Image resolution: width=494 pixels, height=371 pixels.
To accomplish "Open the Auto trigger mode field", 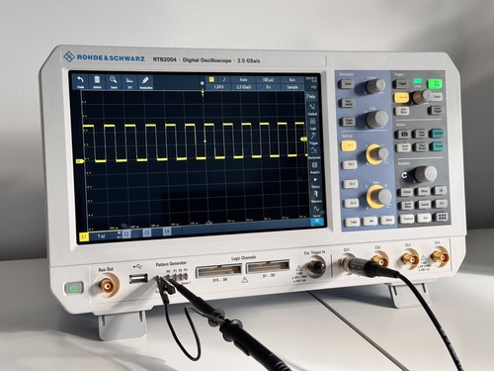I will pyautogui.click(x=243, y=80).
